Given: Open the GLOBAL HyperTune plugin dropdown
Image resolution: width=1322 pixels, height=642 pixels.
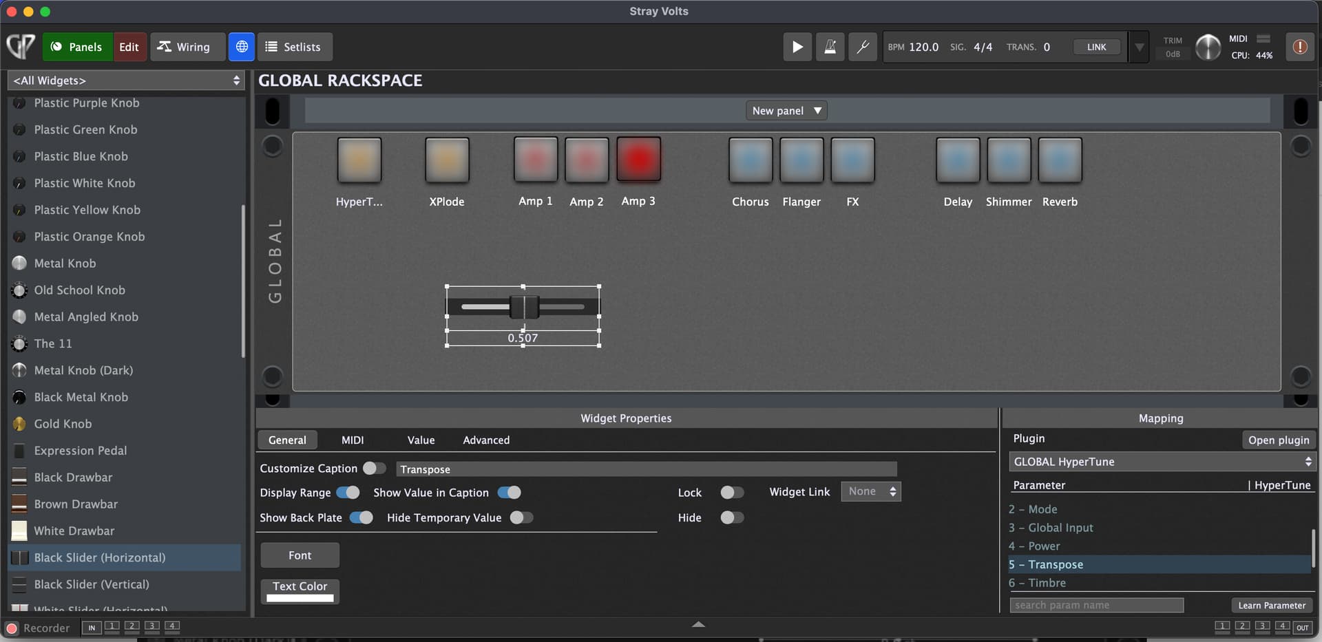Looking at the screenshot, I should 1162,462.
